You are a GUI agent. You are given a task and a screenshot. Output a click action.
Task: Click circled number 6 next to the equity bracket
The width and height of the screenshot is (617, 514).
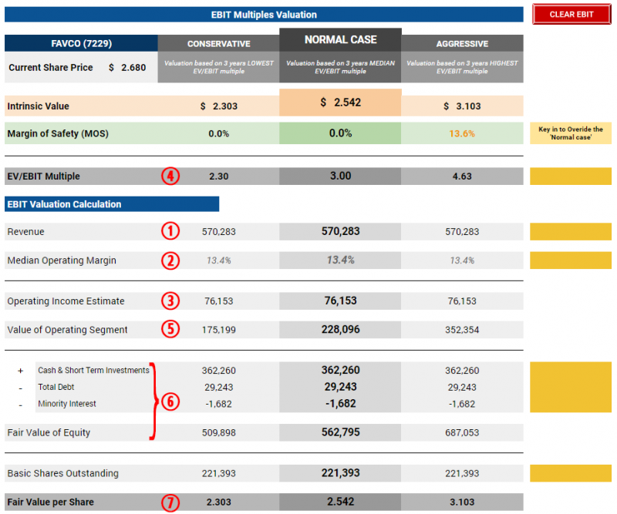(x=170, y=401)
